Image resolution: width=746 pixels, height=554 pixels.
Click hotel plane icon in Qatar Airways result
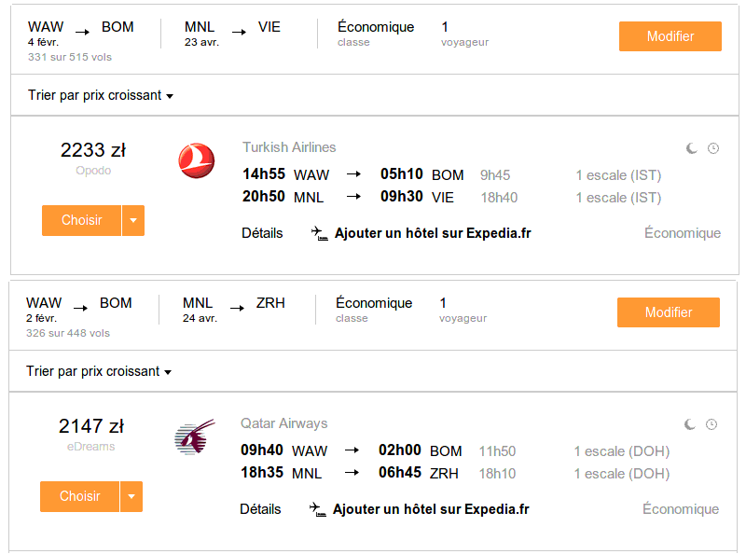(318, 509)
